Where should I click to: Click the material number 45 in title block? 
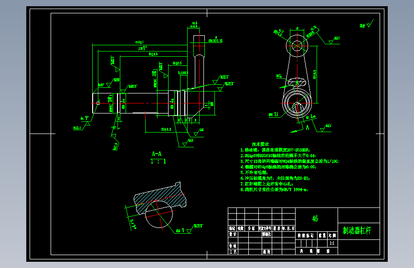tap(315, 218)
